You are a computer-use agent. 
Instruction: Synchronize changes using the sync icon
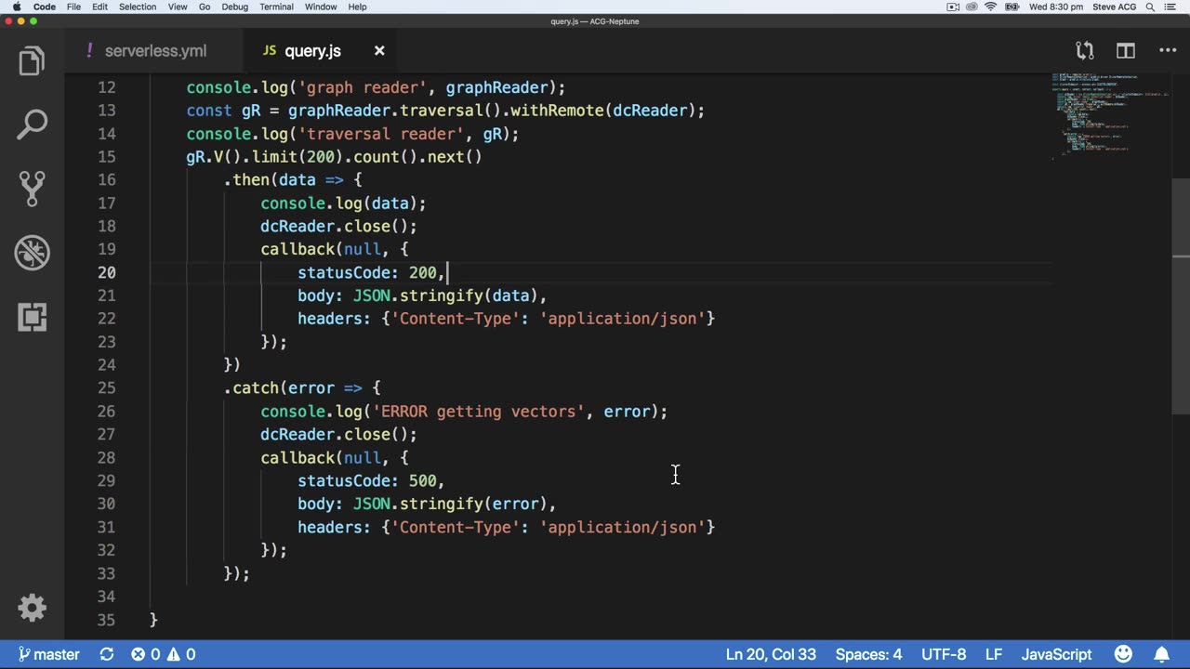[107, 654]
